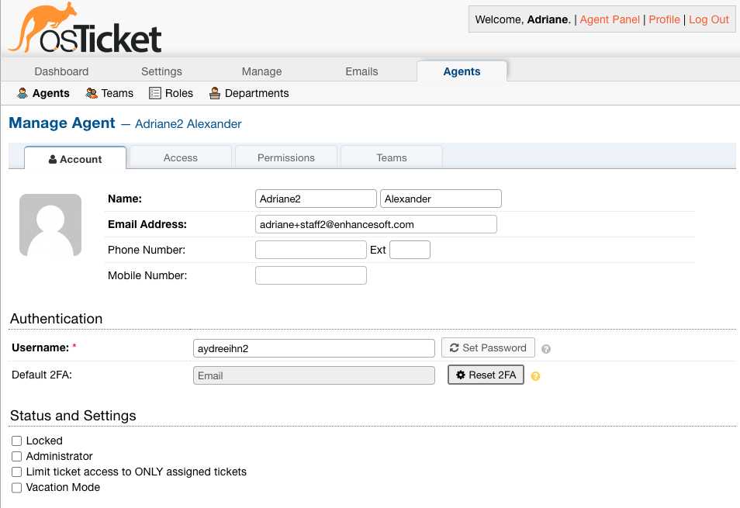Switch to the Permissions tab
The image size is (740, 508).
[286, 157]
